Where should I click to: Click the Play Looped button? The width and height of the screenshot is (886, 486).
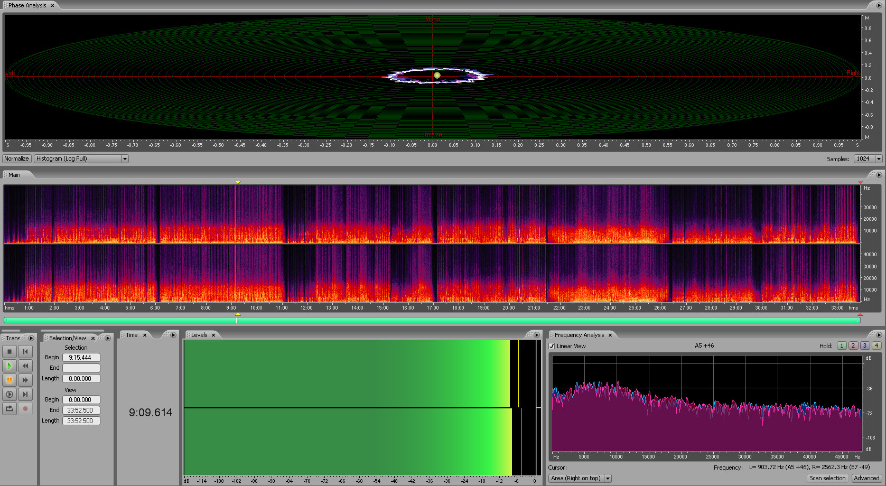[x=10, y=408]
